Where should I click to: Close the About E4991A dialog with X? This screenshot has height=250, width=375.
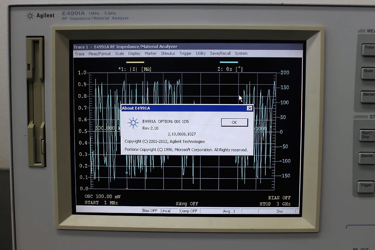[x=250, y=108]
